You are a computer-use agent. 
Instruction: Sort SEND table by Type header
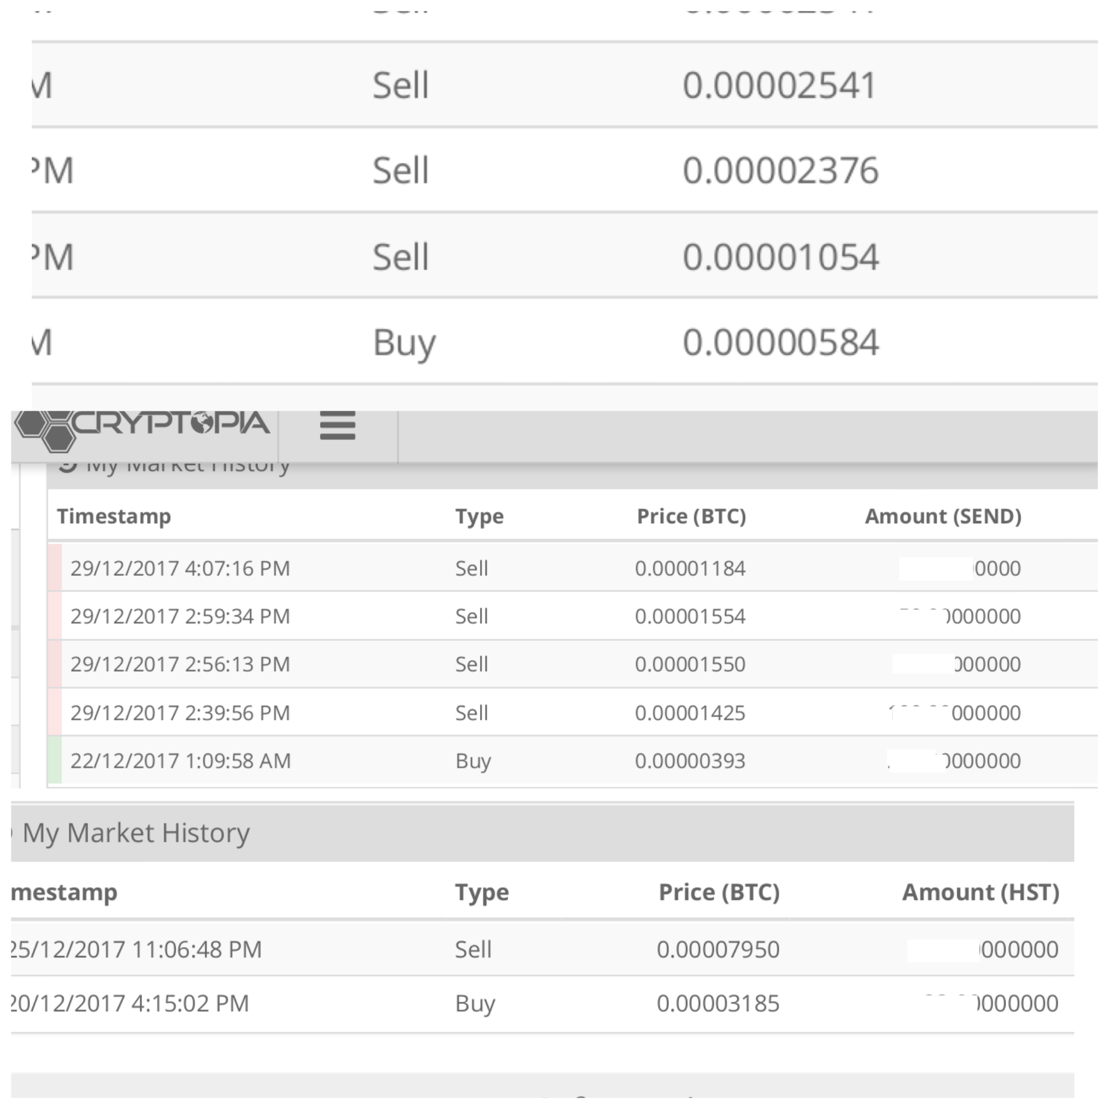pyautogui.click(x=479, y=516)
